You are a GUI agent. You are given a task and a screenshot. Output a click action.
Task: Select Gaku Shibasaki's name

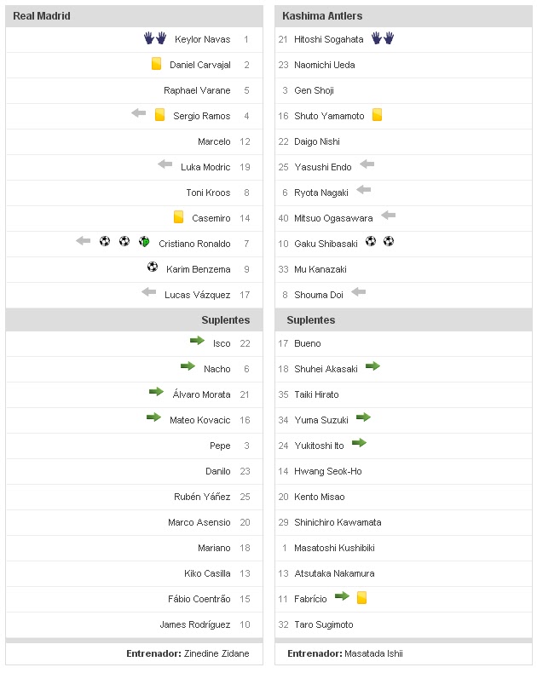[x=326, y=244]
